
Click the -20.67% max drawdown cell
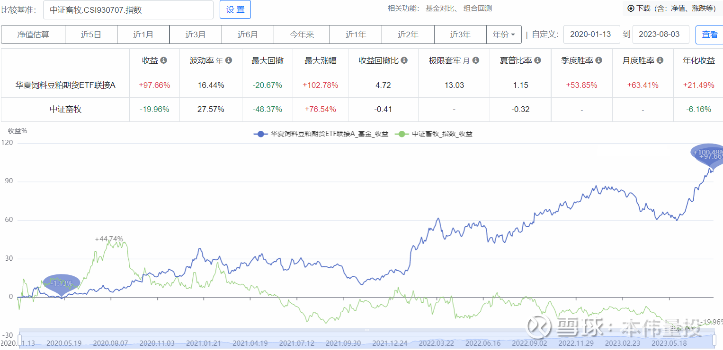(x=268, y=85)
